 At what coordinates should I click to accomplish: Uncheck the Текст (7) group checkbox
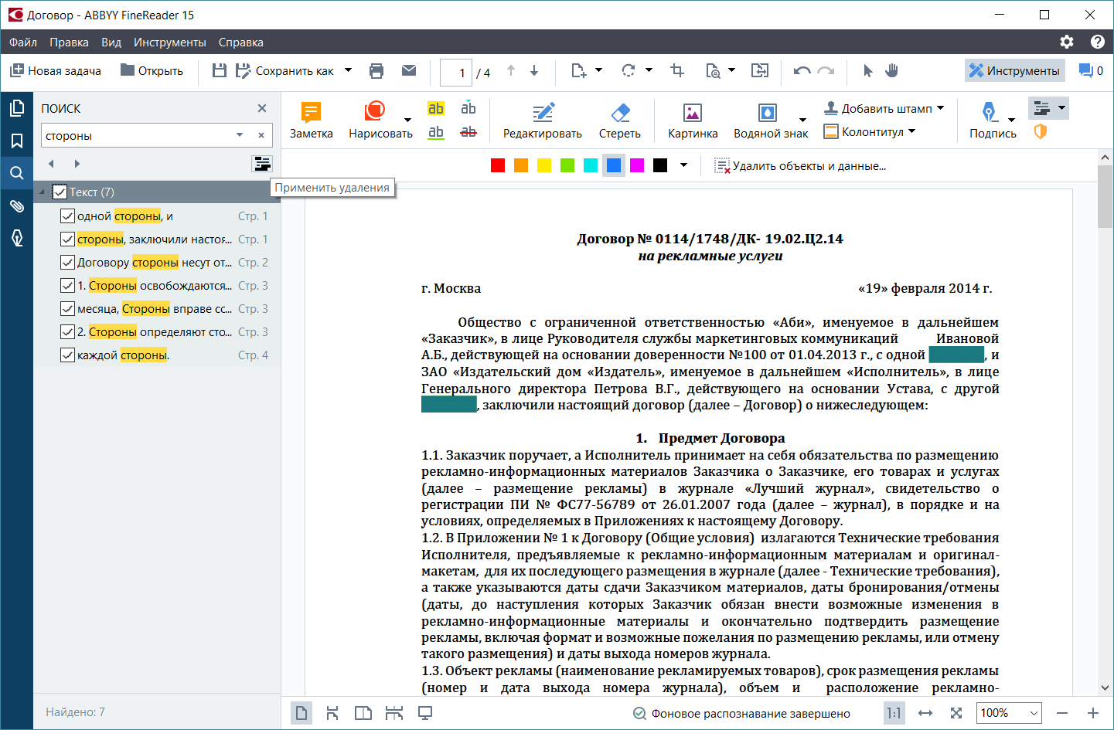pos(60,192)
